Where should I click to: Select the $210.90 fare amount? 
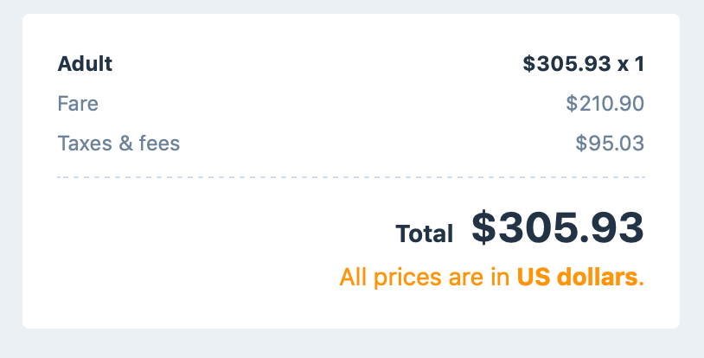tap(605, 104)
